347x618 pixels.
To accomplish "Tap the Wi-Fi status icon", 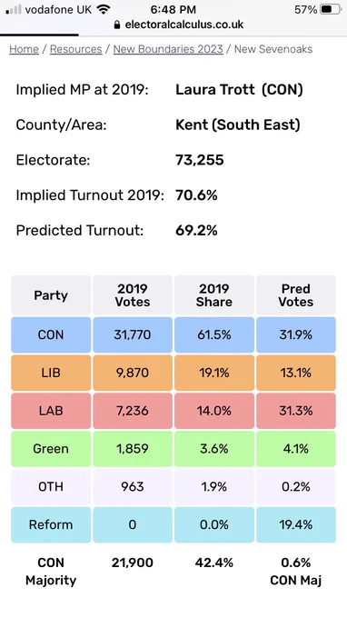I will (104, 9).
